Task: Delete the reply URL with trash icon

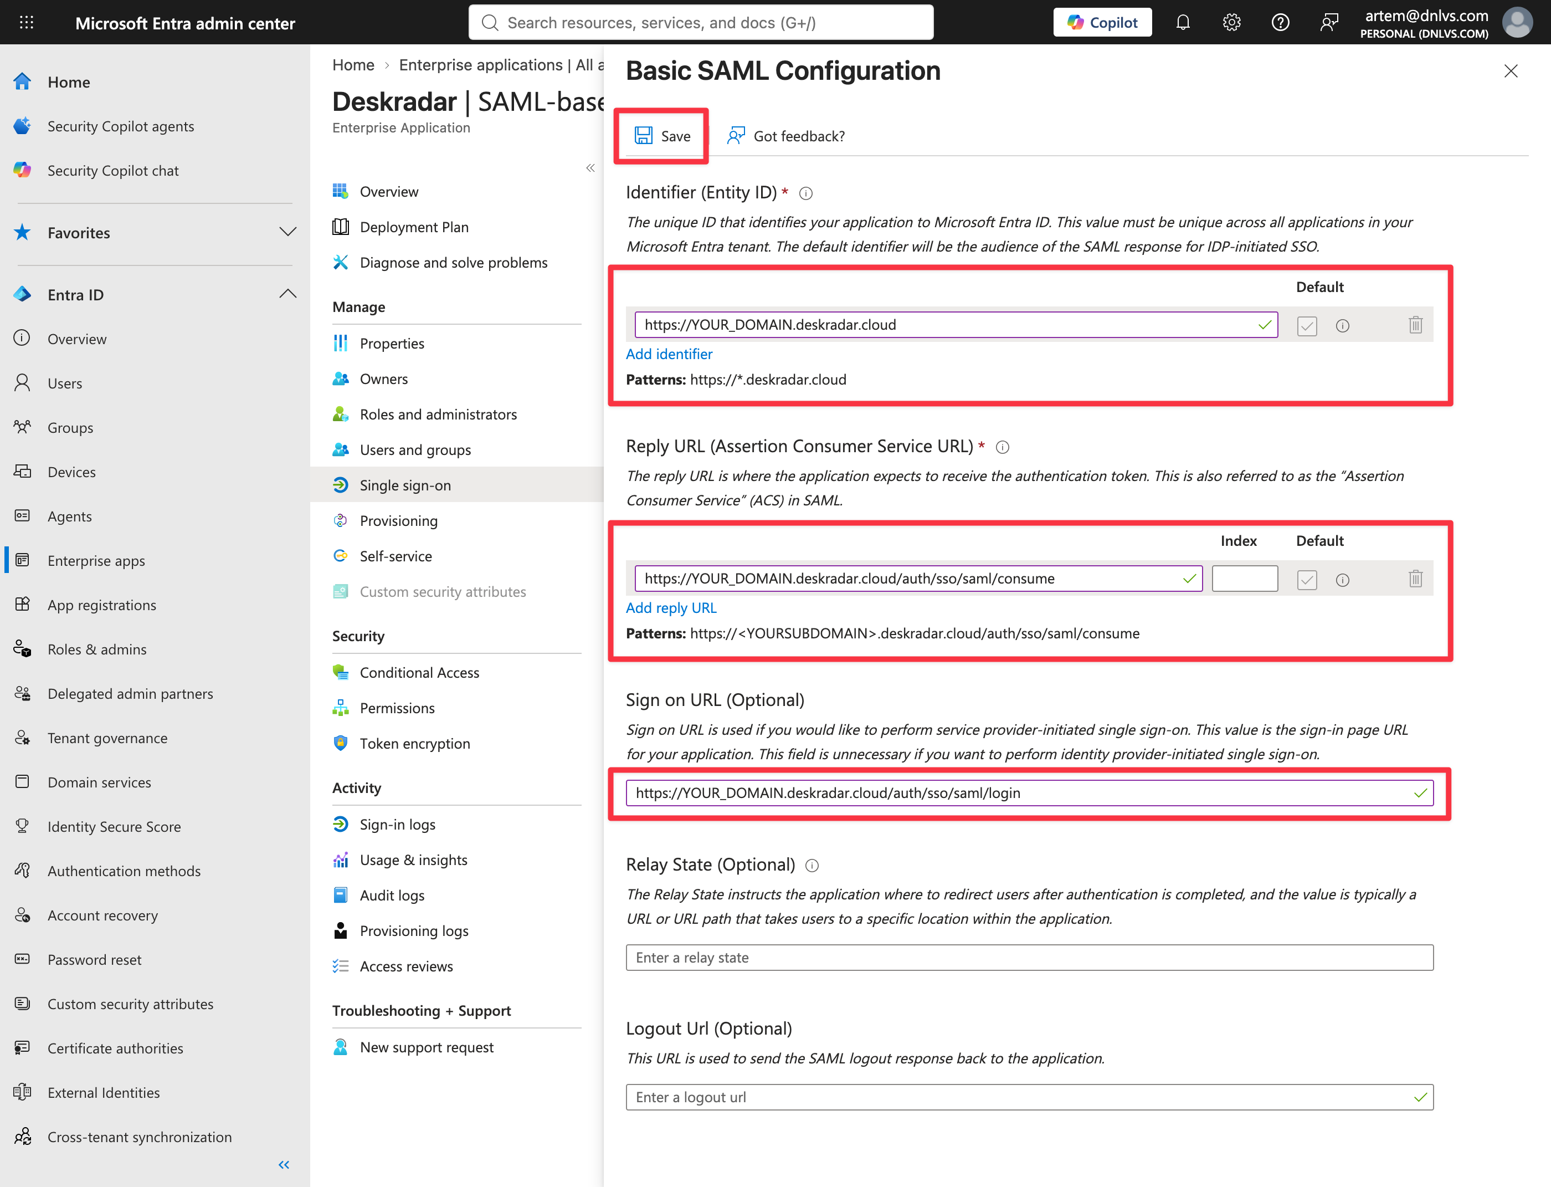Action: click(x=1415, y=579)
